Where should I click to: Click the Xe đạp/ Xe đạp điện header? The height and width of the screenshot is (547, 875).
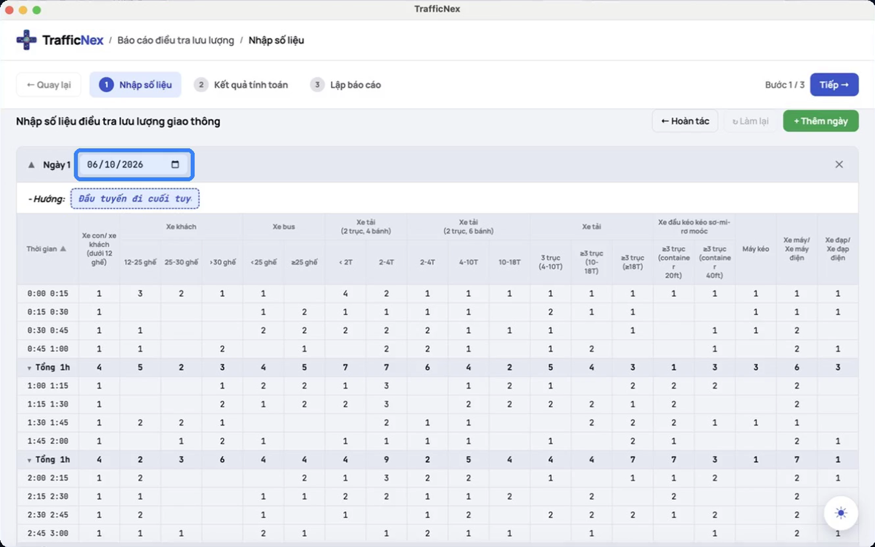838,249
